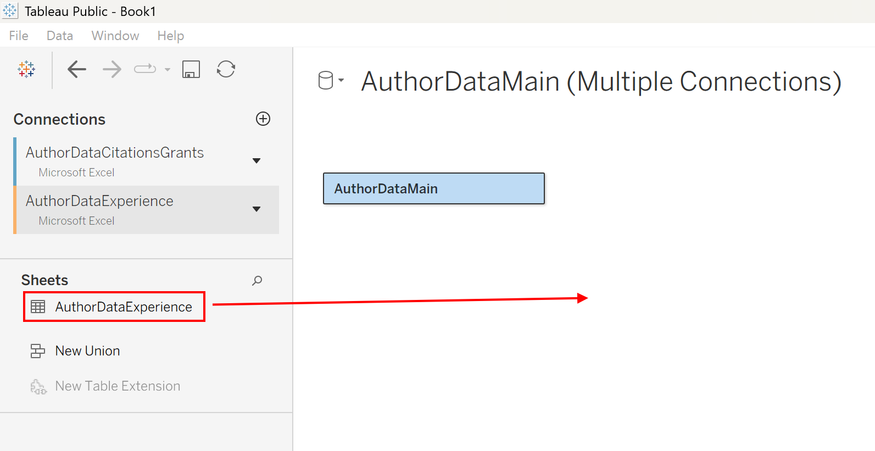The width and height of the screenshot is (875, 451).
Task: Select the AuthorDataExperience connection
Action: pos(146,210)
